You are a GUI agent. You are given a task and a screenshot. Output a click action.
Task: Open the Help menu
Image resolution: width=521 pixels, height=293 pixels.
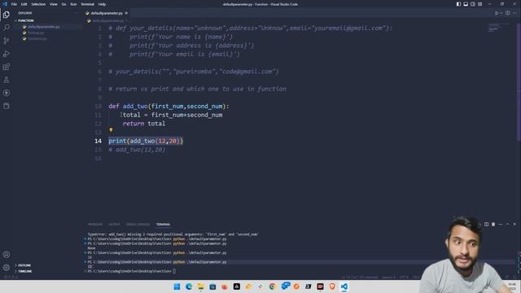tap(102, 4)
